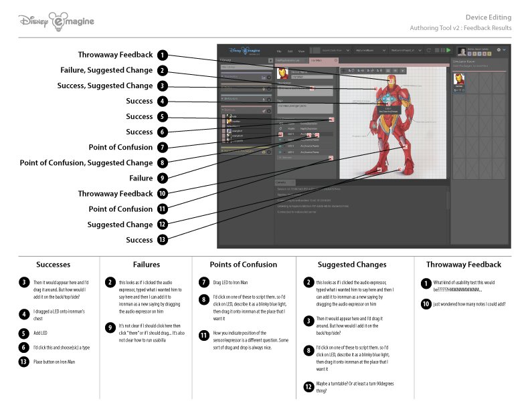This screenshot has width=530, height=409.
Task: Open the MyCustomProject_v1 dropdown
Action: click(406, 50)
